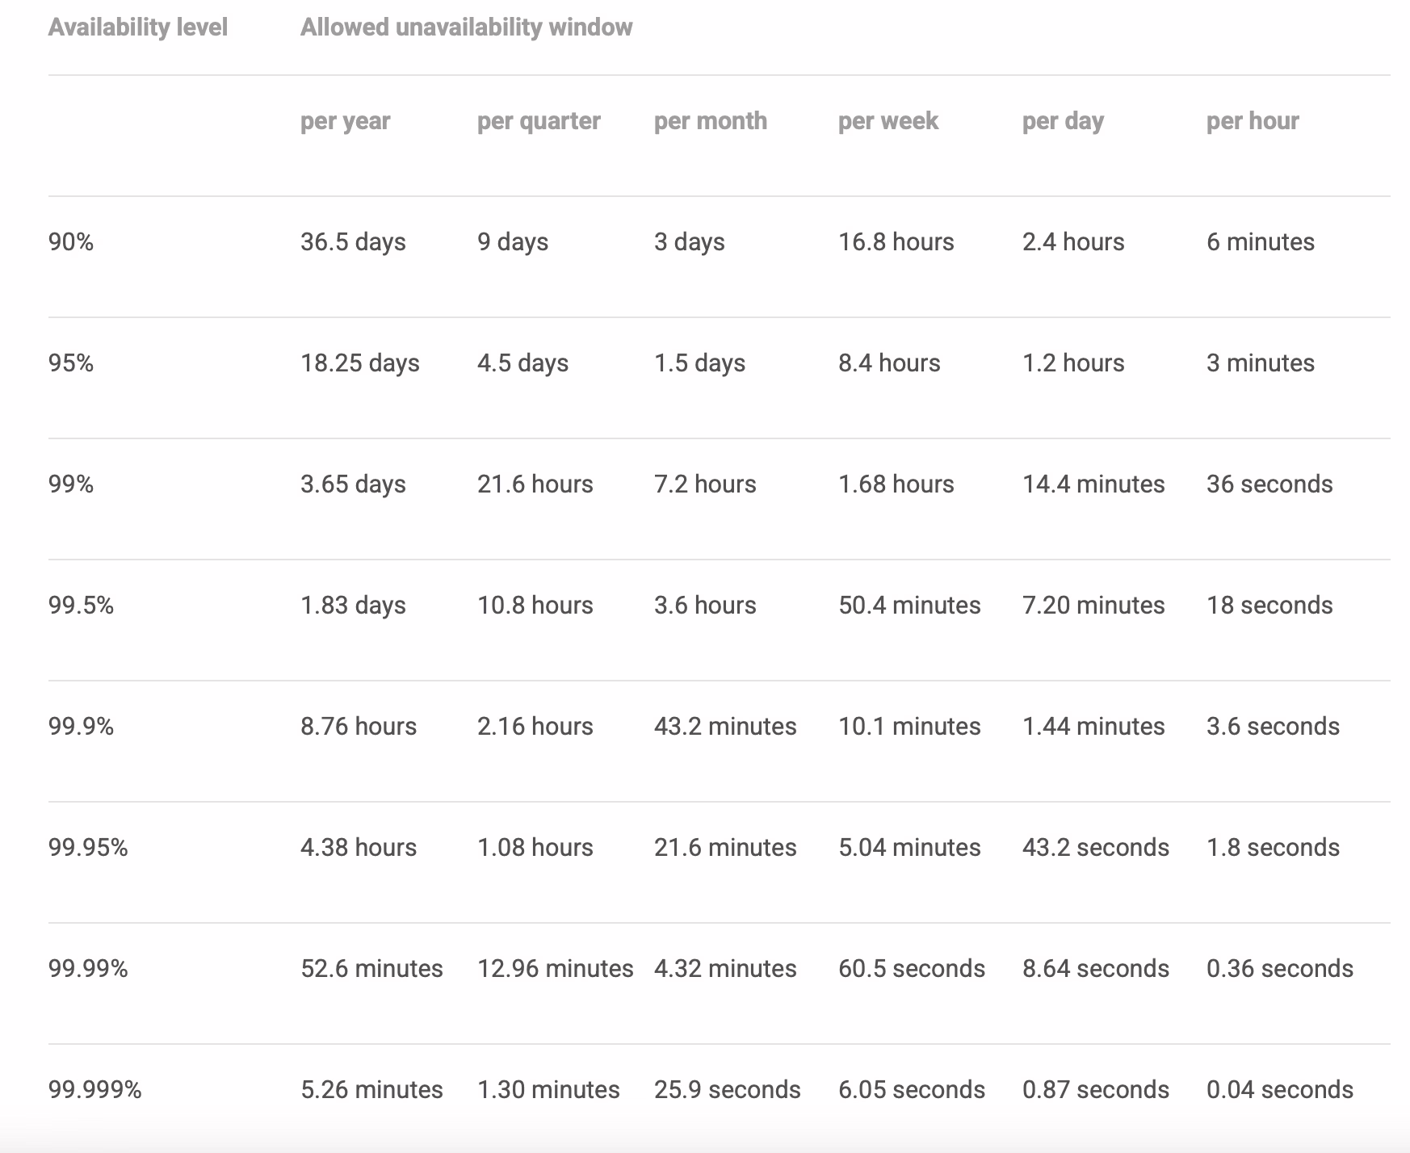The height and width of the screenshot is (1153, 1410).
Task: Click the '12.96 minutes' cell
Action: pyautogui.click(x=555, y=969)
